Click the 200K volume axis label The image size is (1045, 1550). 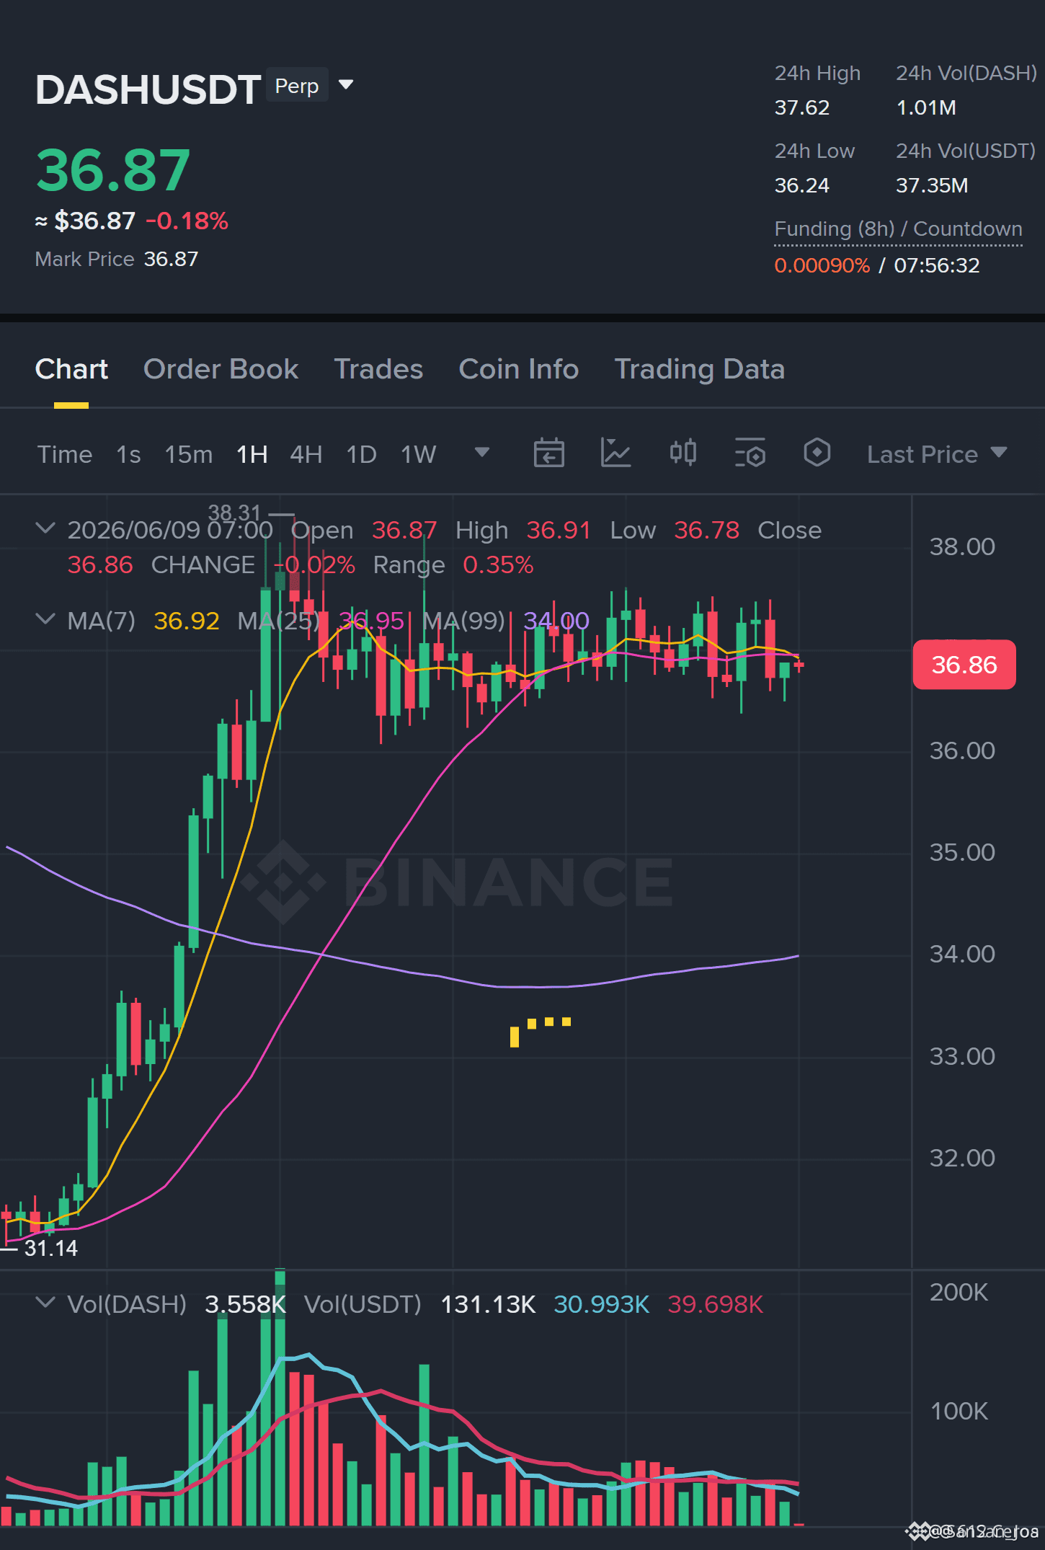[x=959, y=1292]
